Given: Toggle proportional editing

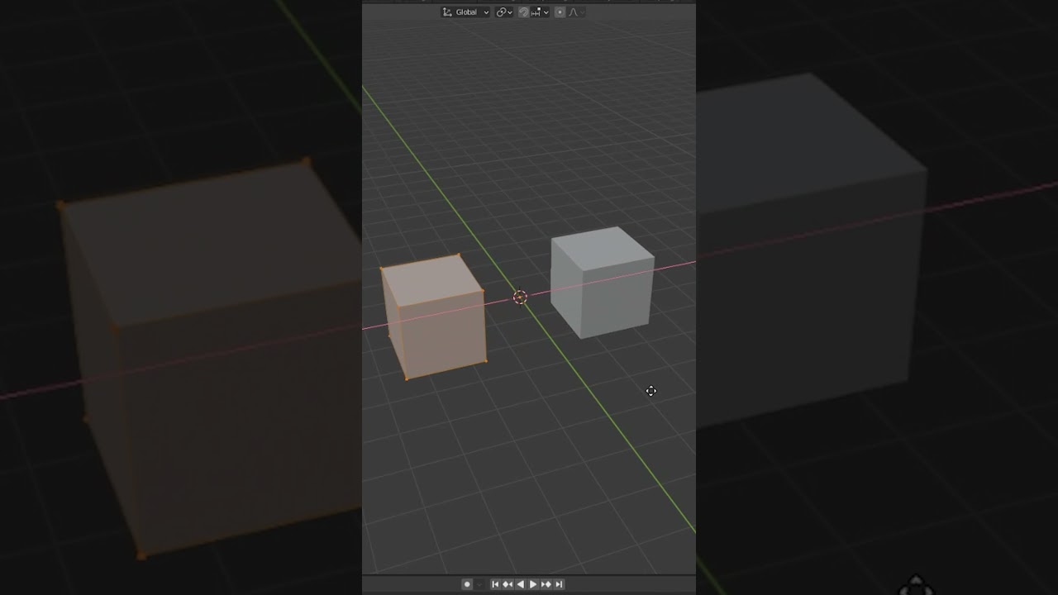Looking at the screenshot, I should (560, 12).
